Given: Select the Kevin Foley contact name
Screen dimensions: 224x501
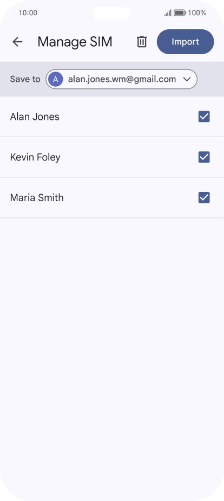Looking at the screenshot, I should 35,157.
